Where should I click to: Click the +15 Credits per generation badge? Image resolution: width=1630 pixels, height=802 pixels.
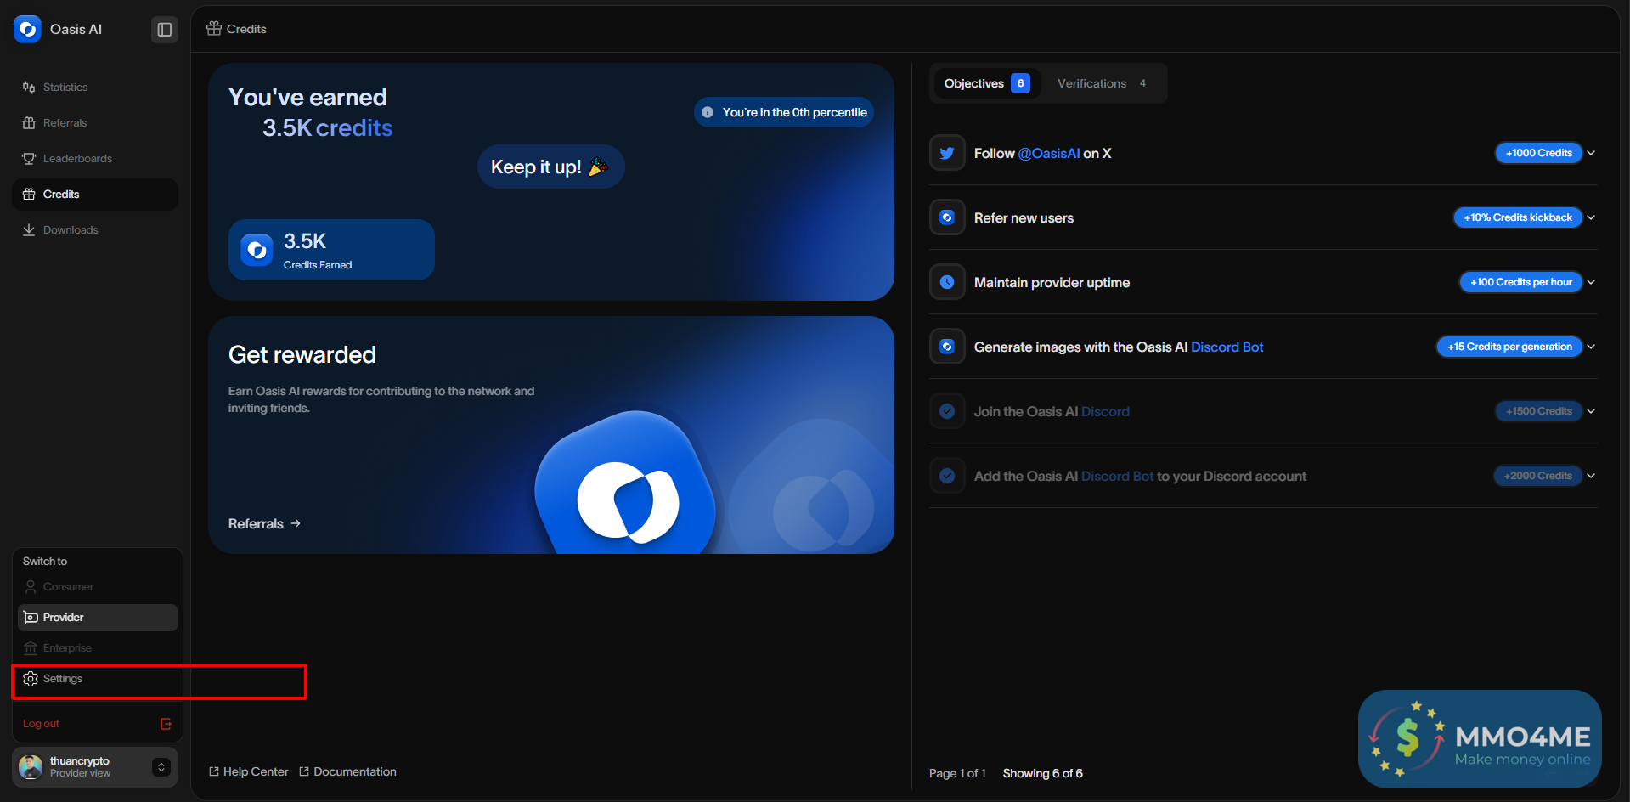click(x=1509, y=347)
